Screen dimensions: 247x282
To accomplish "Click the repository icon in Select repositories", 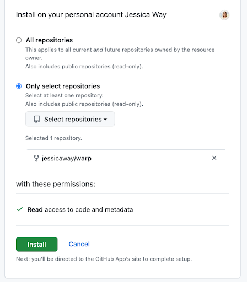I will (x=37, y=119).
